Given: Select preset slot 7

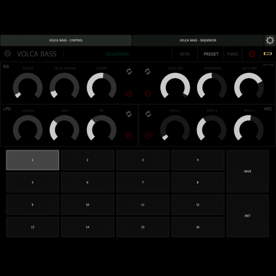Looking at the screenshot, I should tap(143, 182).
